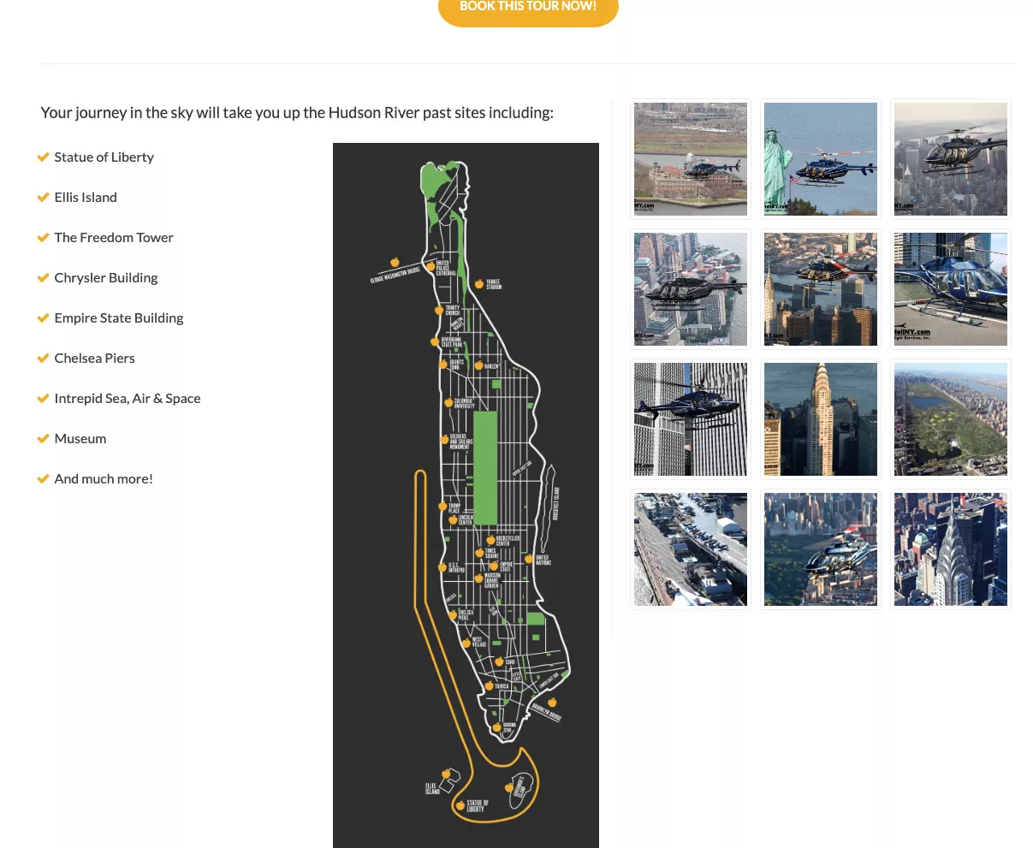Screen dimensions: 1033x848
Task: Click the checkmark beside And much more!
Action: pos(43,478)
